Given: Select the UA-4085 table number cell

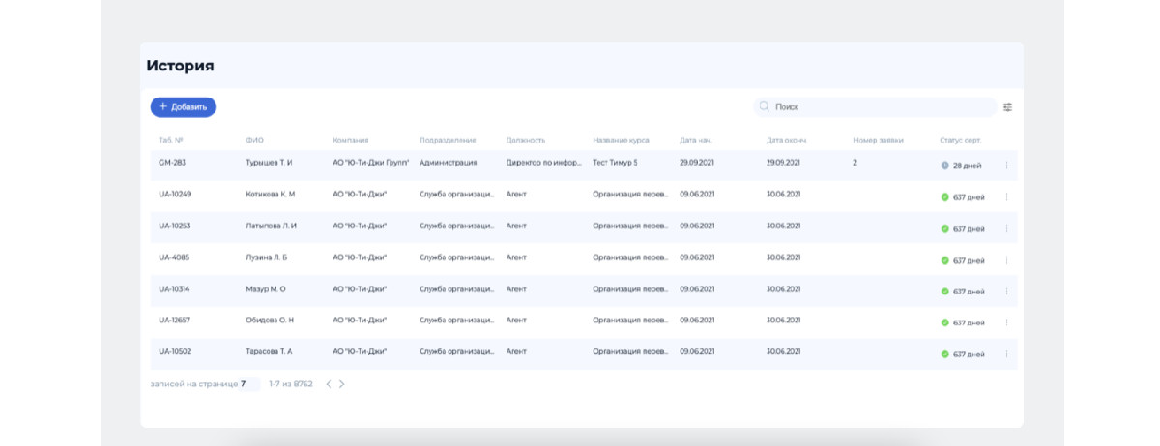Looking at the screenshot, I should coord(174,257).
